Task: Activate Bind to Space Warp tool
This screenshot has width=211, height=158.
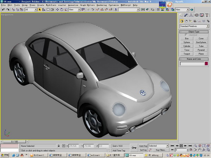Action: (x=21, y=10)
